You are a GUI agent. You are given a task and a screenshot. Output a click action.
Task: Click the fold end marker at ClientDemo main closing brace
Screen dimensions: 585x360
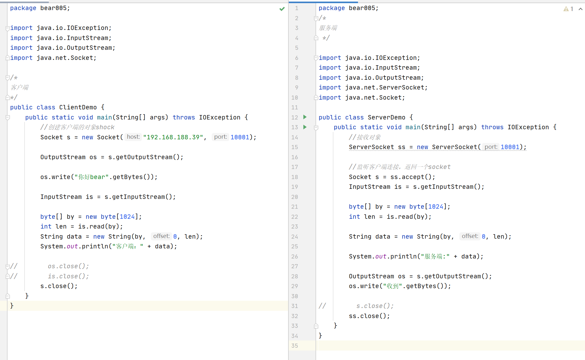point(8,296)
